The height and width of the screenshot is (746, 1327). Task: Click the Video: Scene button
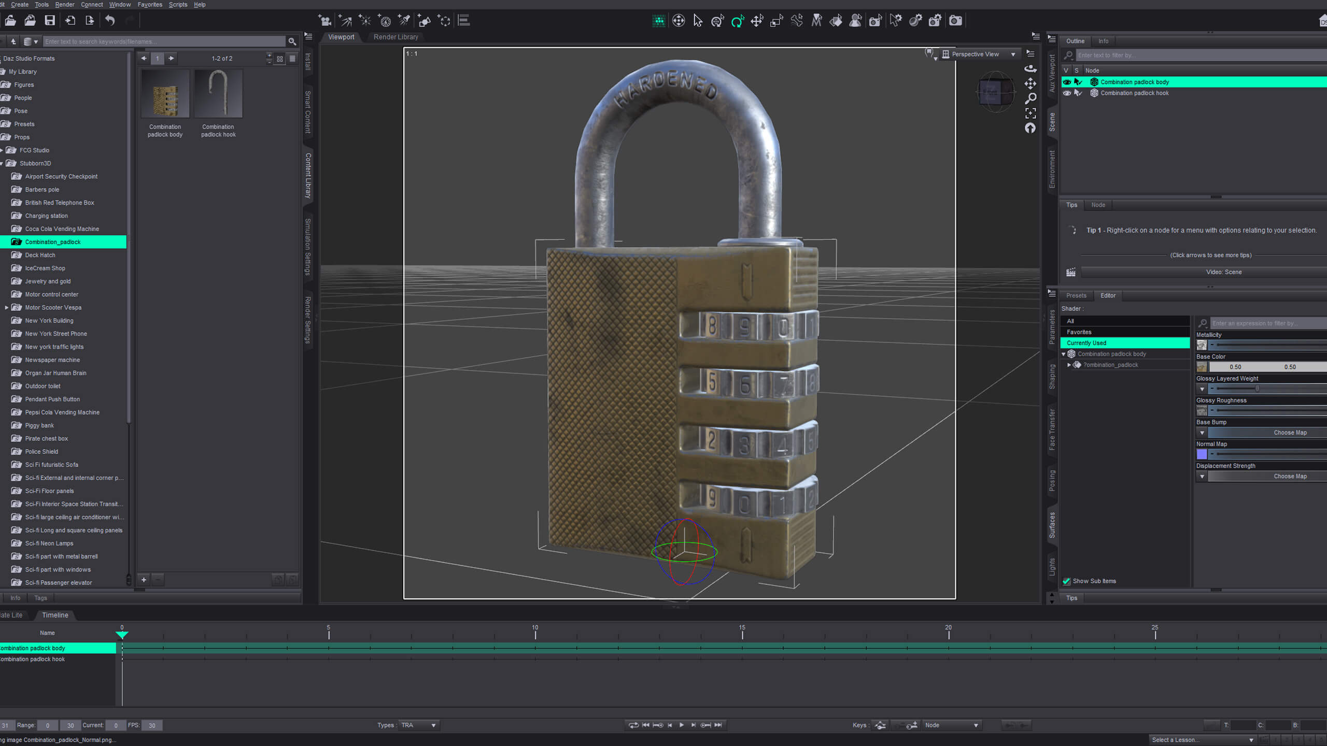(x=1204, y=272)
